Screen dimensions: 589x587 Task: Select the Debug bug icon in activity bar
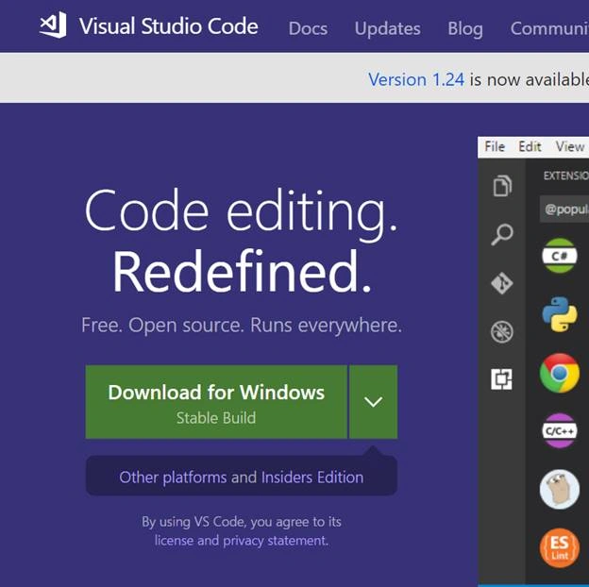point(502,332)
